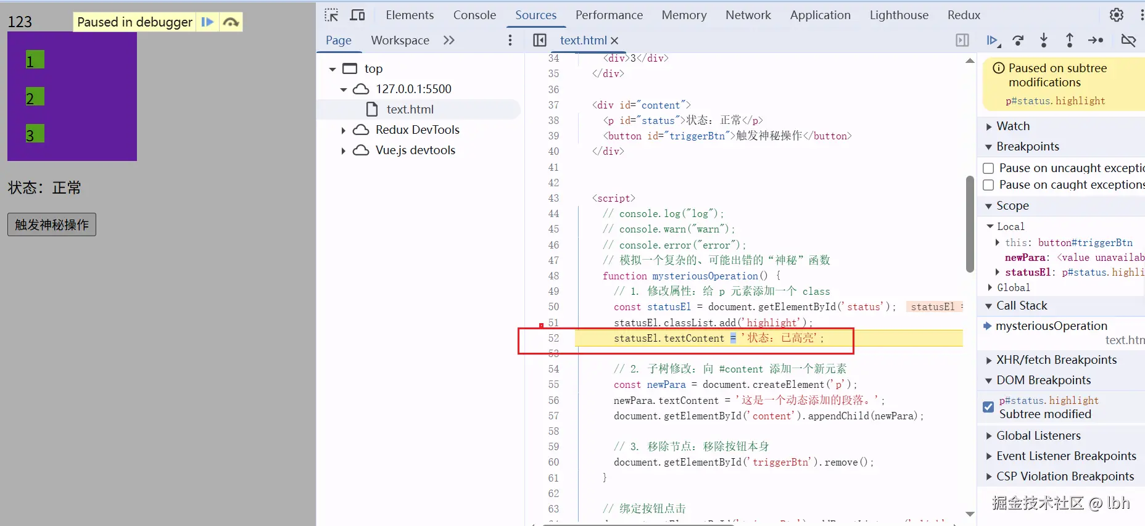Close the text.html editor tab
The image size is (1145, 526).
pos(614,41)
